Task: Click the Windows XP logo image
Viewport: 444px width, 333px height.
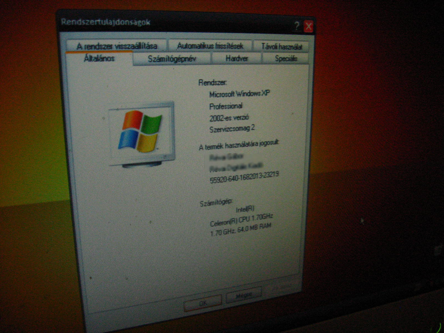Action: point(142,134)
